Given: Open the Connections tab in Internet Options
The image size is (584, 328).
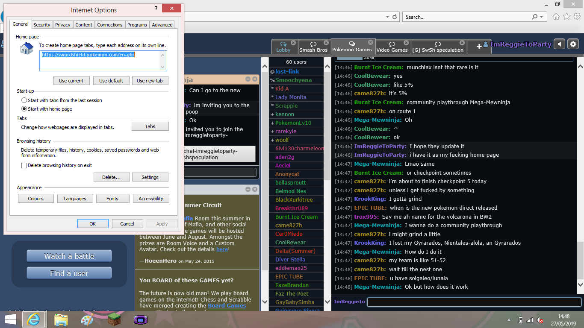Looking at the screenshot, I should 110,25.
